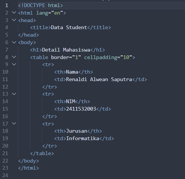Collapse the head tag fold chevron

point(14,20)
